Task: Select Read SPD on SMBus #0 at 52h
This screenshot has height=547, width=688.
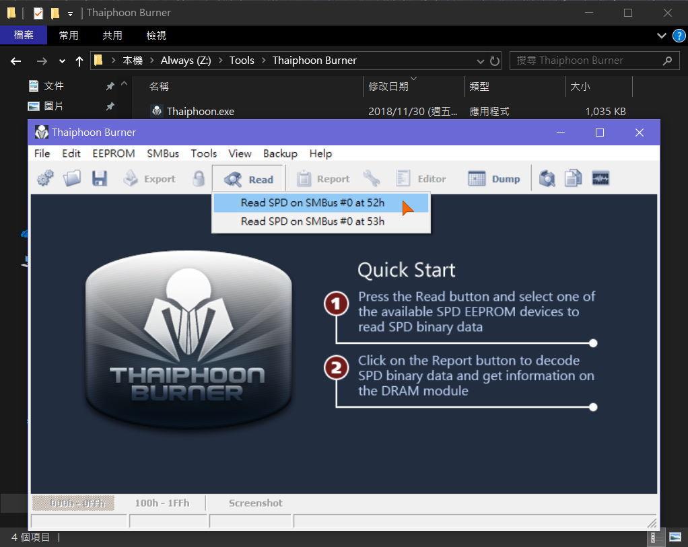Action: tap(320, 203)
